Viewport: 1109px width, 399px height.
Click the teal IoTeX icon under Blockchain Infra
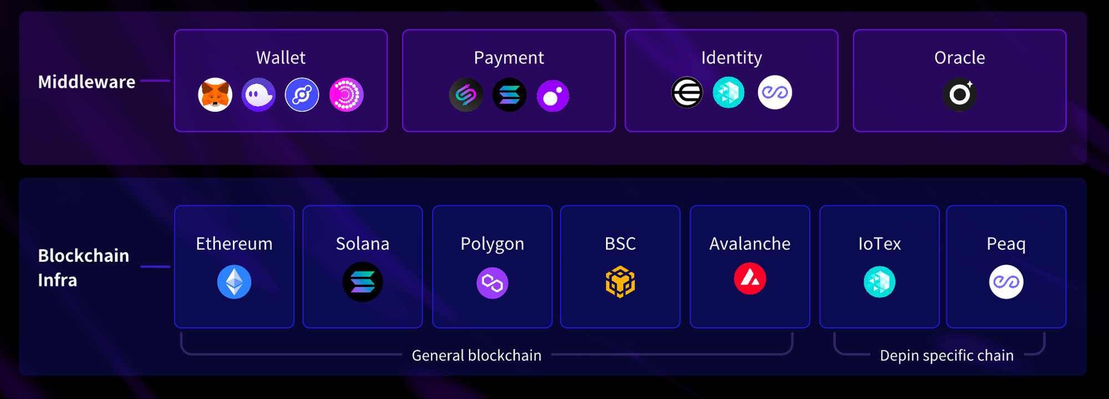pos(879,282)
